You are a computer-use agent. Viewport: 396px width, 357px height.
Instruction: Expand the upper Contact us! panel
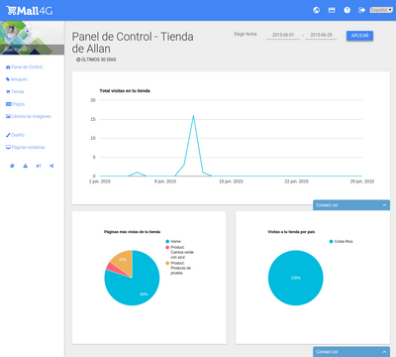(x=351, y=205)
